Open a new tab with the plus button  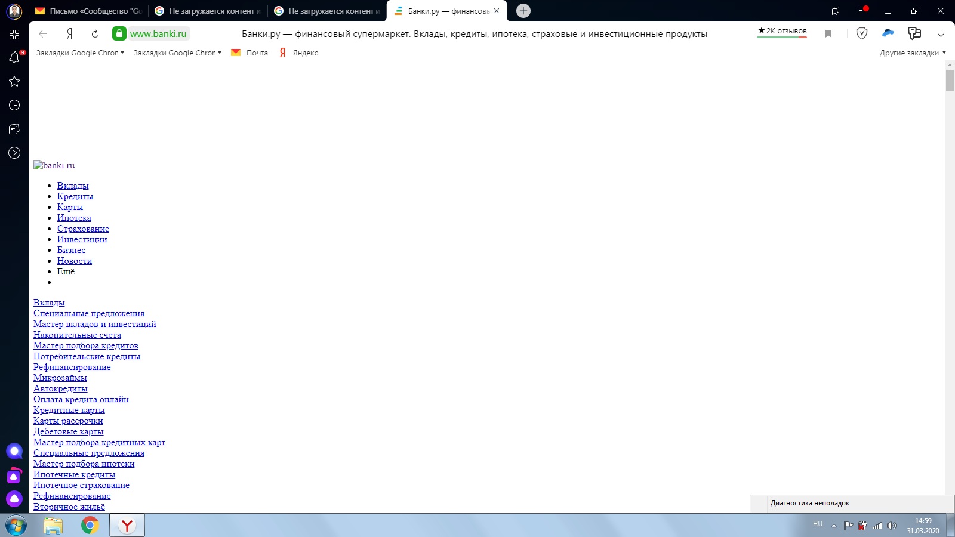(523, 11)
